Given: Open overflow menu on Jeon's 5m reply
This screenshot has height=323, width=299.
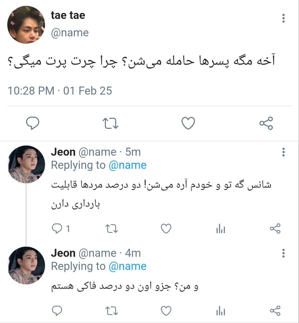Looking at the screenshot, I should click(283, 152).
